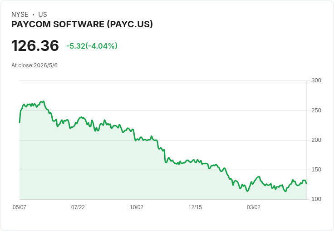Click the -5.32(-4.04%) change indicator
The width and height of the screenshot is (334, 231).
click(92, 46)
